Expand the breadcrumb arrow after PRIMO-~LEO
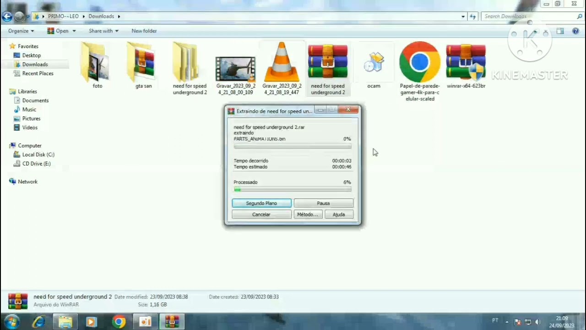 coord(83,16)
